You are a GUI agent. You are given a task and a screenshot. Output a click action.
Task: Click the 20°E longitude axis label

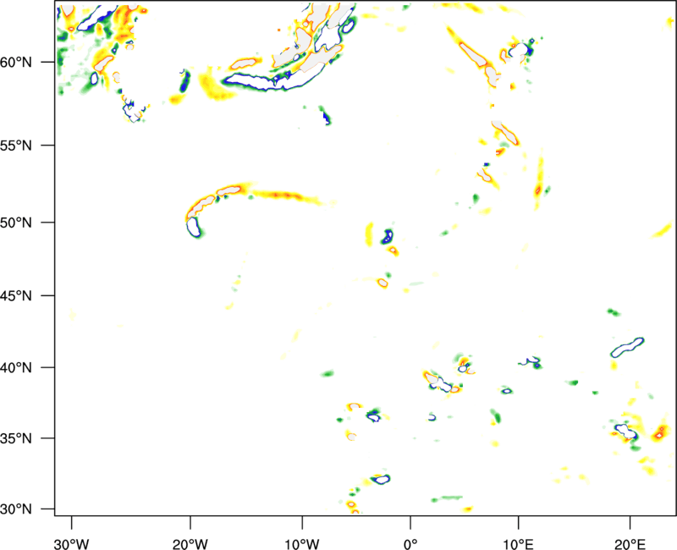(x=630, y=544)
